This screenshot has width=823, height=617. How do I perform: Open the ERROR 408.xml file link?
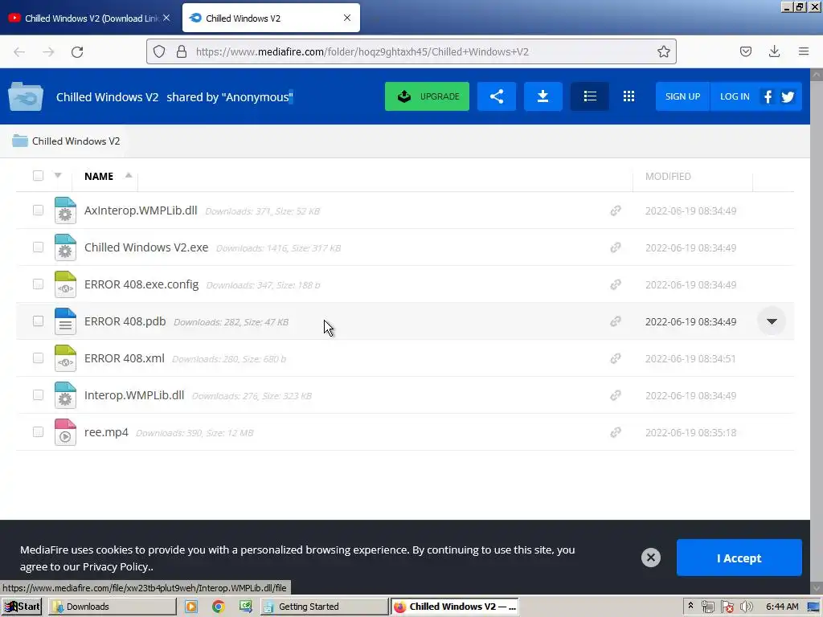[125, 358]
